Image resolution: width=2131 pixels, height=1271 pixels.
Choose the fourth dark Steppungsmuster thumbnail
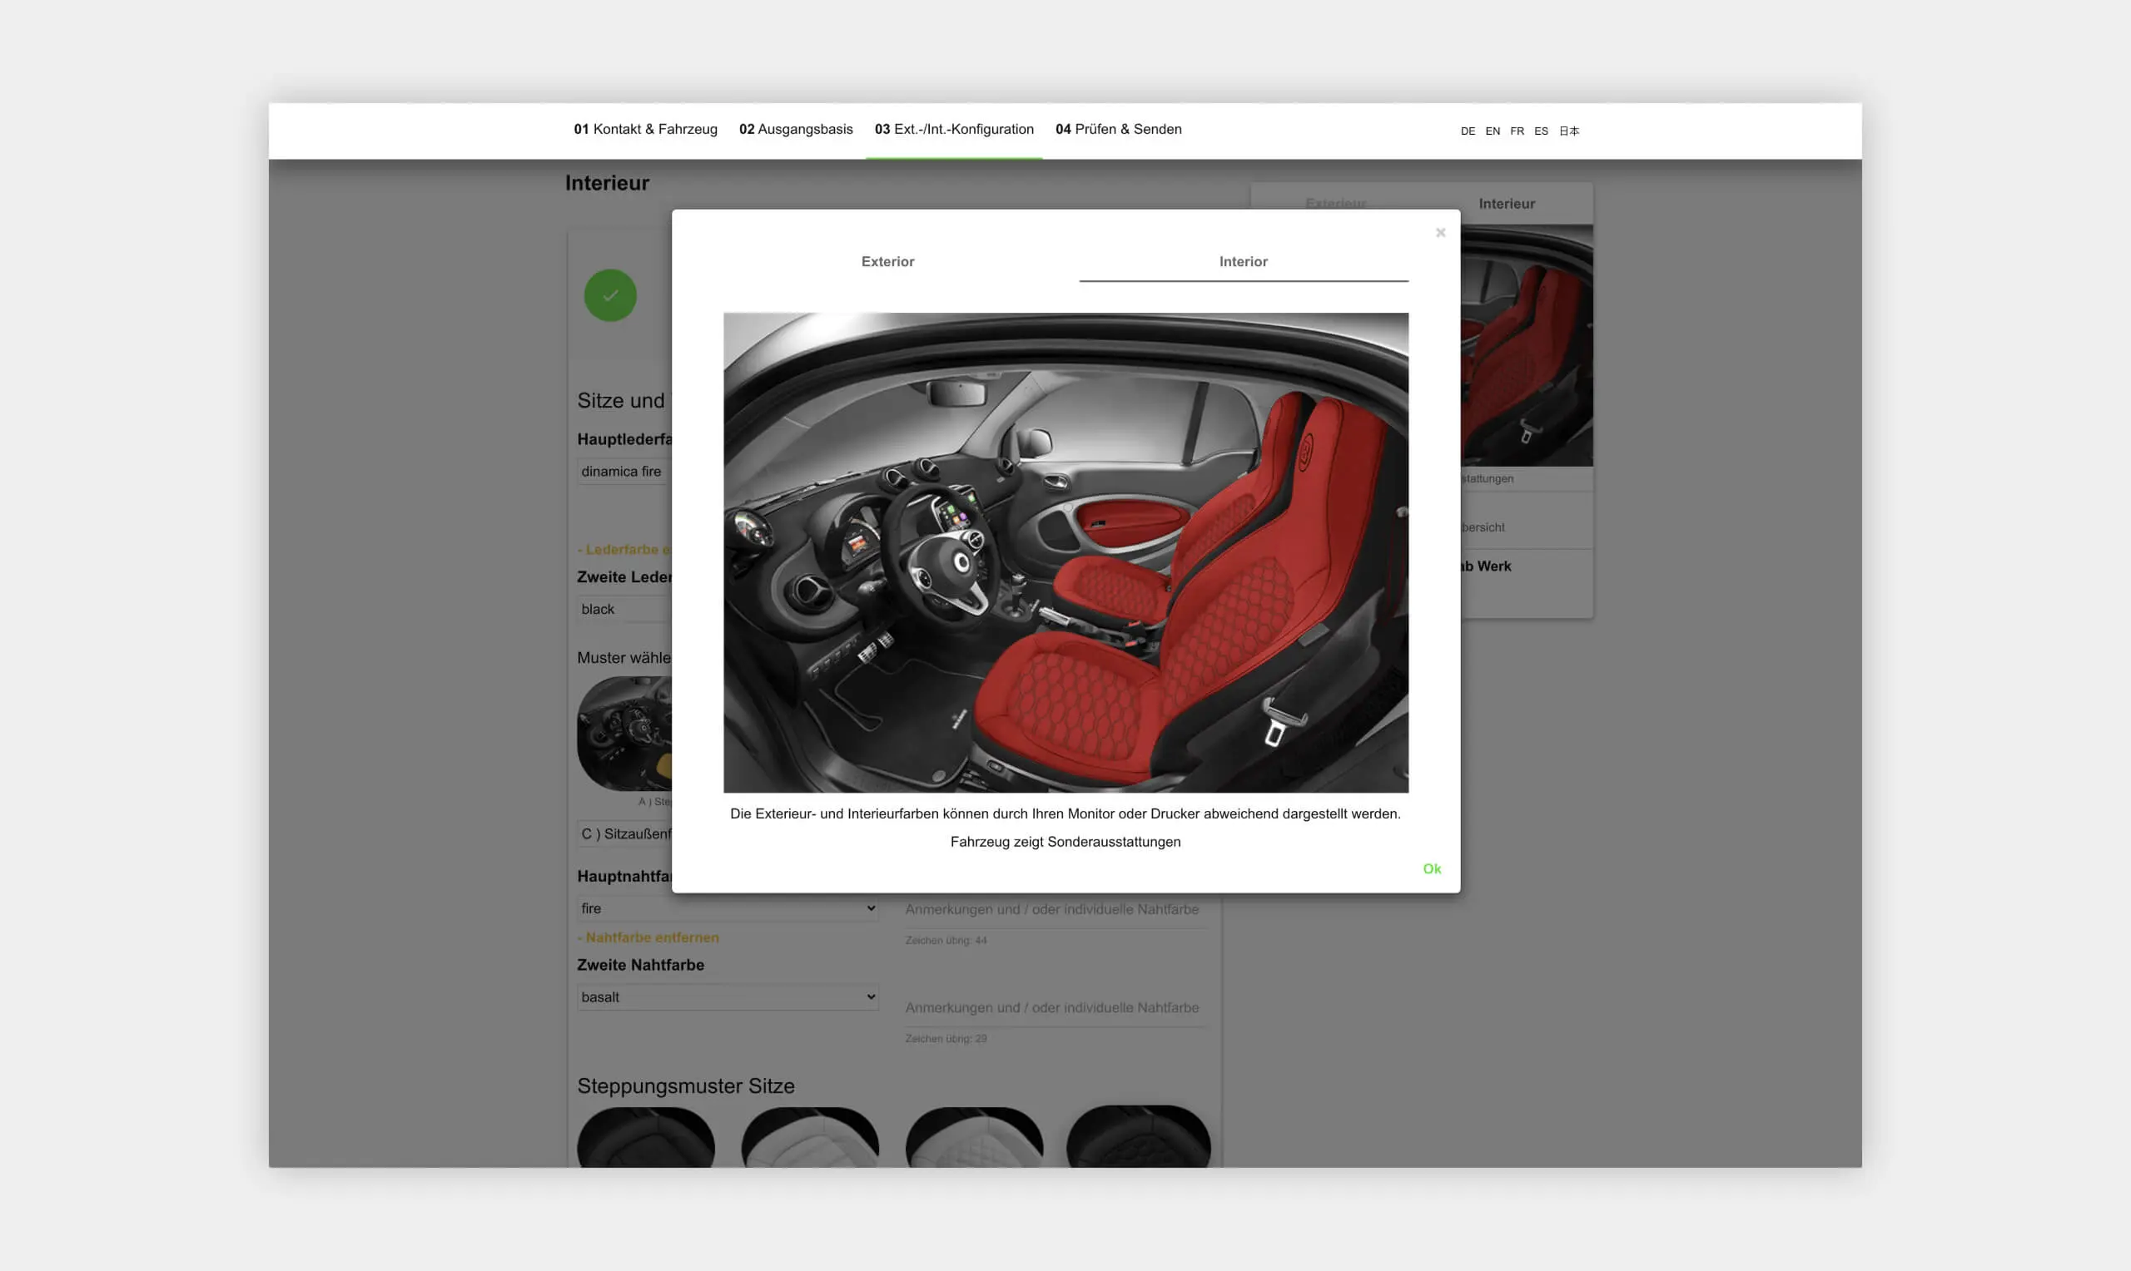(1139, 1137)
